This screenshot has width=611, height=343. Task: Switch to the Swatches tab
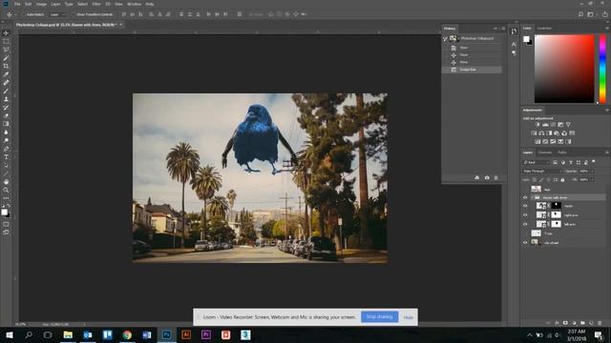[544, 28]
